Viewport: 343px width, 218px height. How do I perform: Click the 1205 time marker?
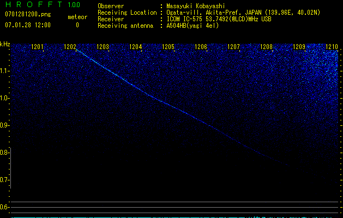point(168,46)
